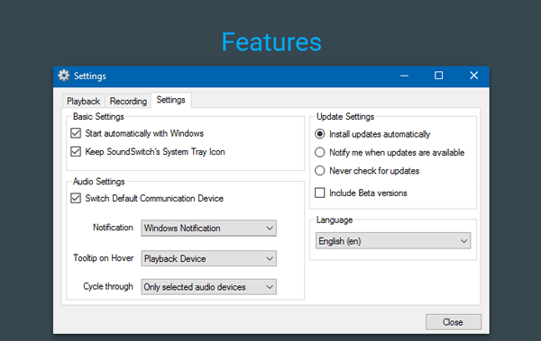
Task: Toggle Switch Default Communication Device checkbox
Action: click(76, 198)
